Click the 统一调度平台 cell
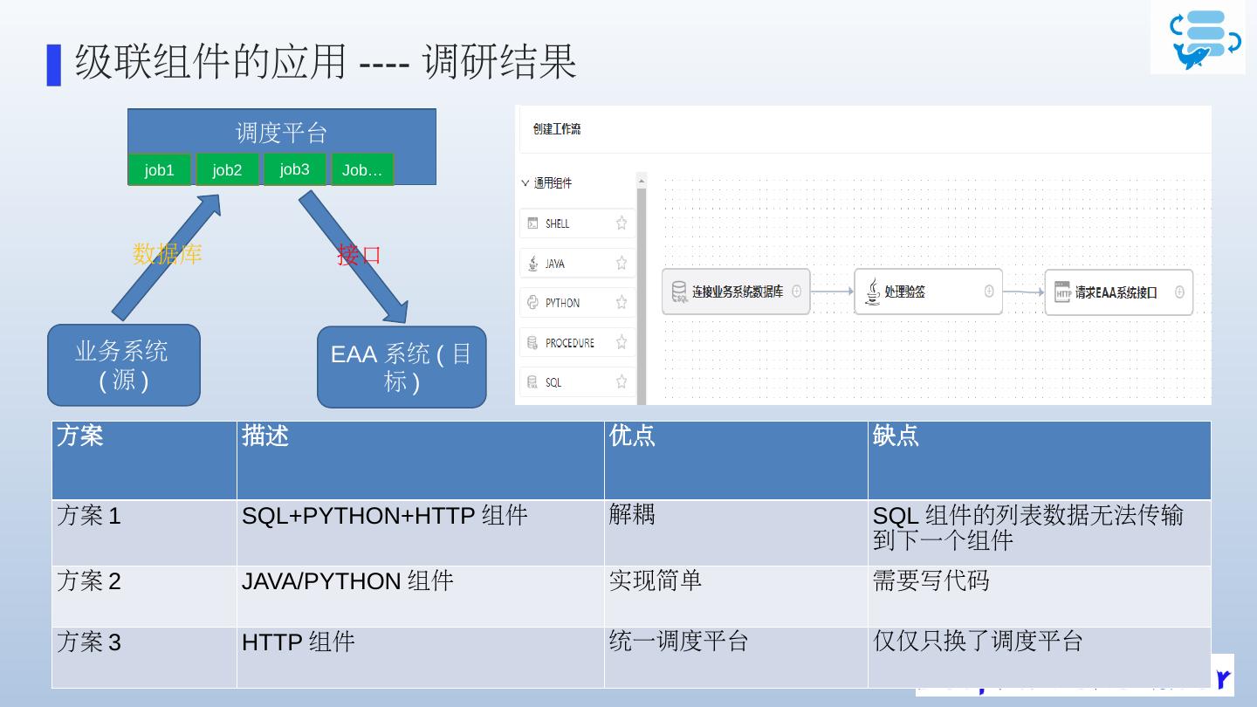The height and width of the screenshot is (707, 1257). coord(736,657)
